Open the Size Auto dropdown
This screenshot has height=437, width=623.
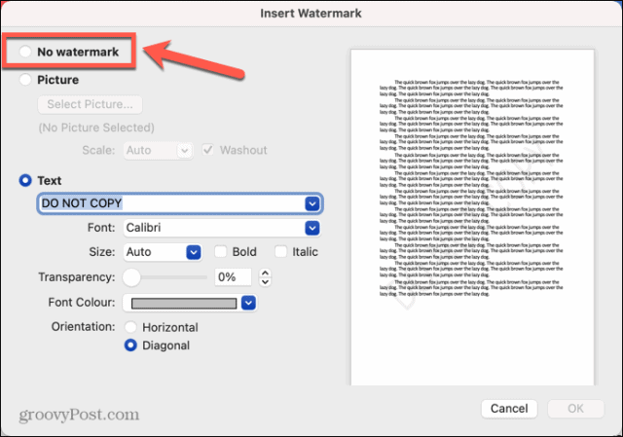point(162,252)
